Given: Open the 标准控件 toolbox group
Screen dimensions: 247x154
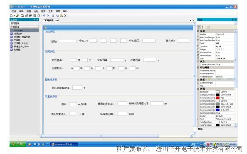Looking at the screenshot, I should 25,23.
